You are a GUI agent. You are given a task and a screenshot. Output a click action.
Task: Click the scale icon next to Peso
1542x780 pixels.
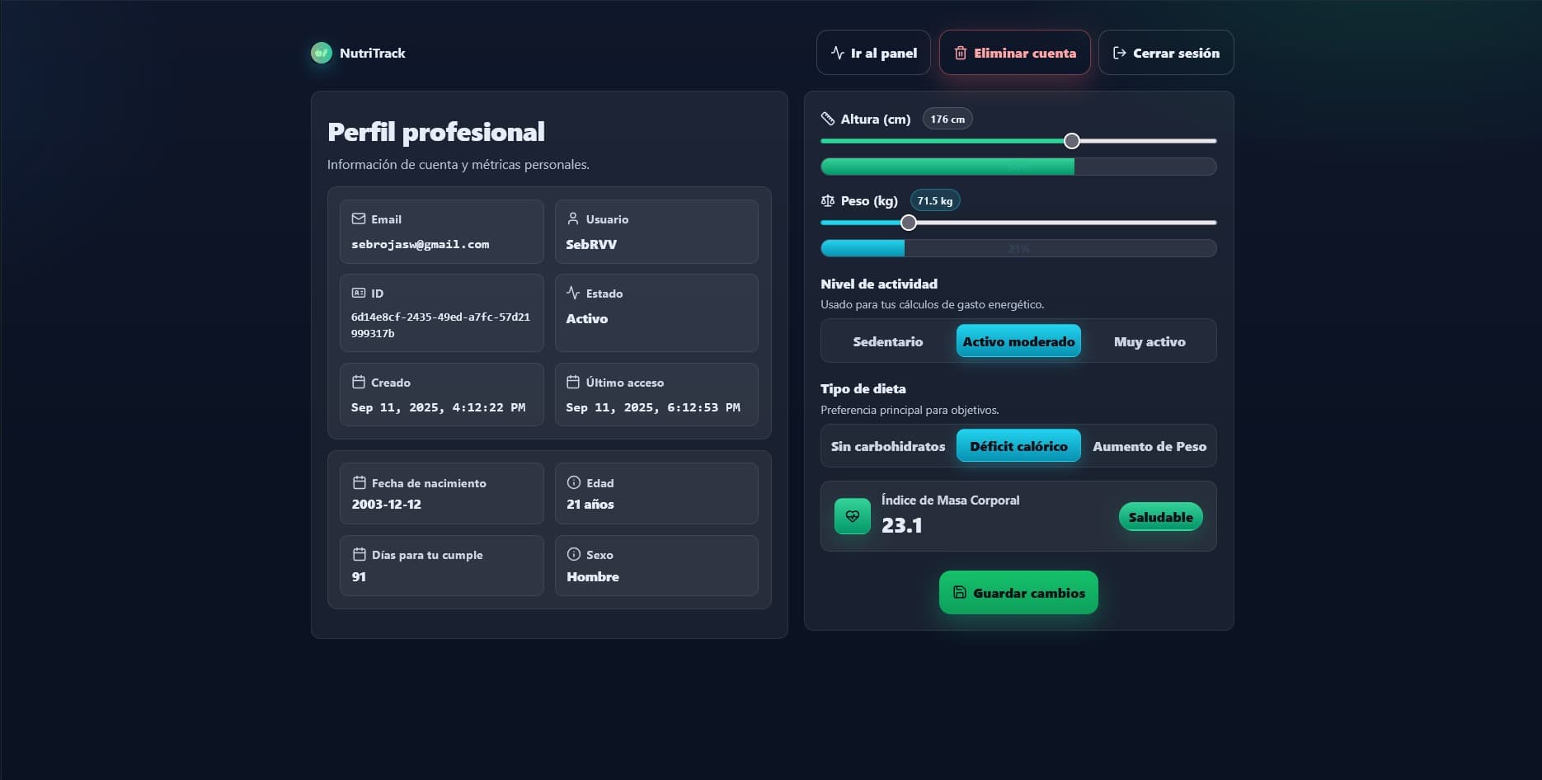pos(828,200)
